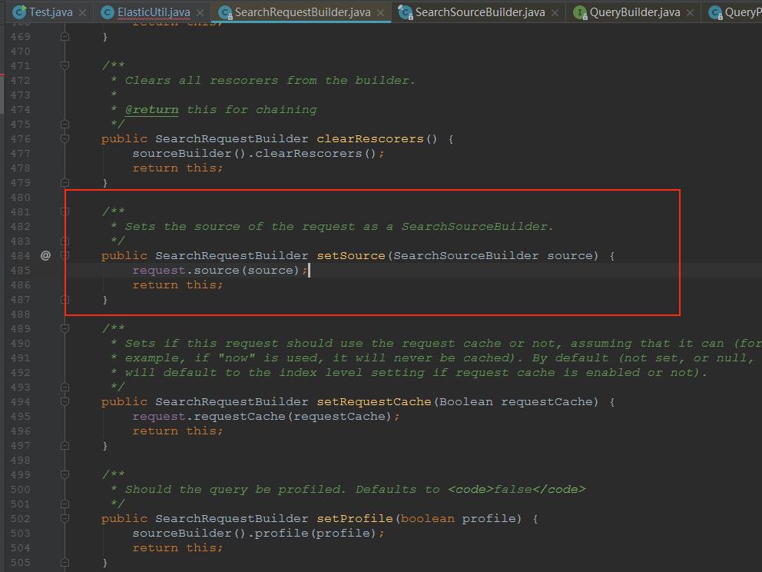Collapse the Javadoc comment at line 499
This screenshot has height=572, width=762.
click(65, 474)
